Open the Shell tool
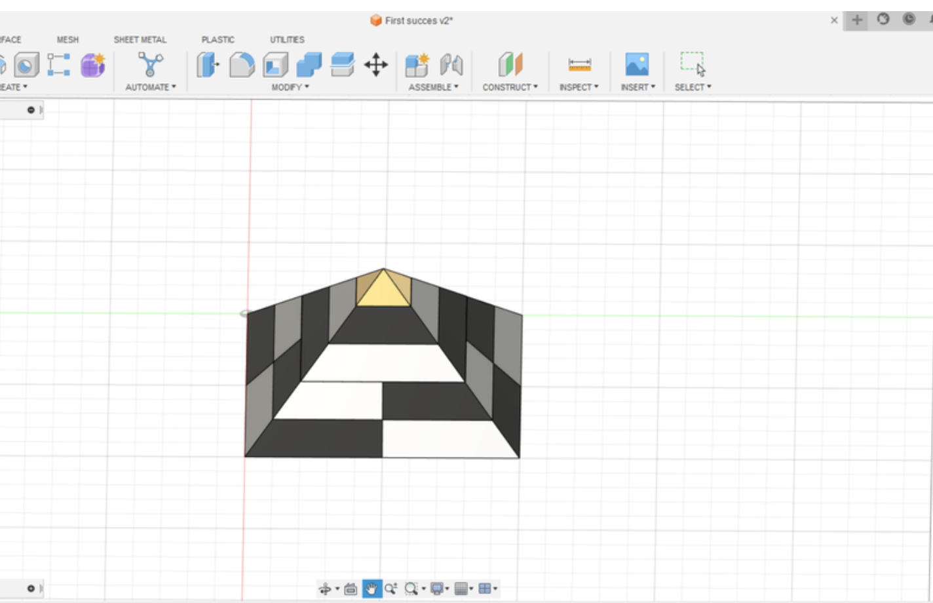 (x=275, y=66)
